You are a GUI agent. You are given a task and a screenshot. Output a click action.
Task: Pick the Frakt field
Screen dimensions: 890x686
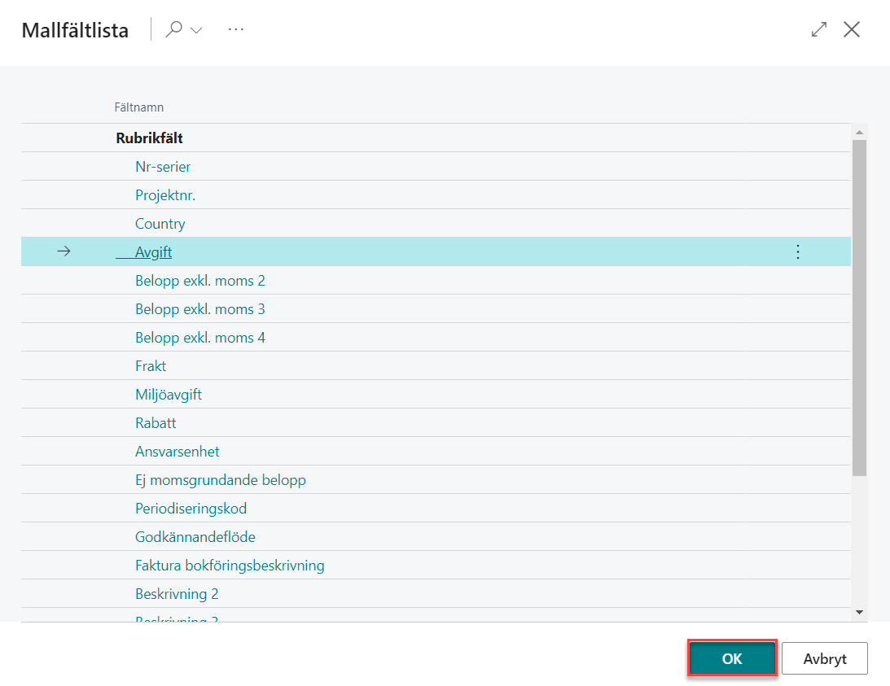151,366
